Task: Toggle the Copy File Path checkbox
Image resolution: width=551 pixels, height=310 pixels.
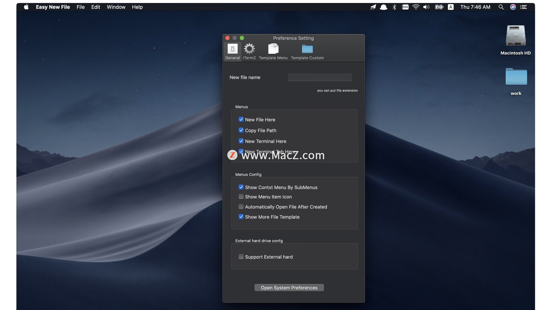Action: pyautogui.click(x=241, y=130)
